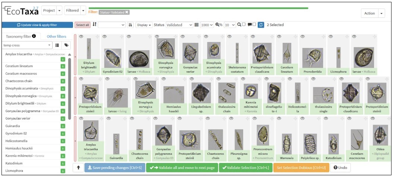393x176 pixels.
Task: Click the move icon on Warnowia thumbnail
Action: pyautogui.click(x=295, y=118)
